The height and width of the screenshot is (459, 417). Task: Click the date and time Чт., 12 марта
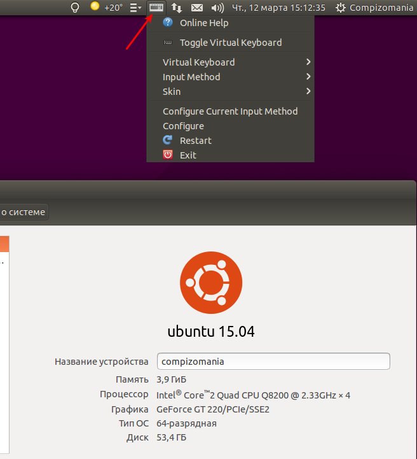(278, 8)
